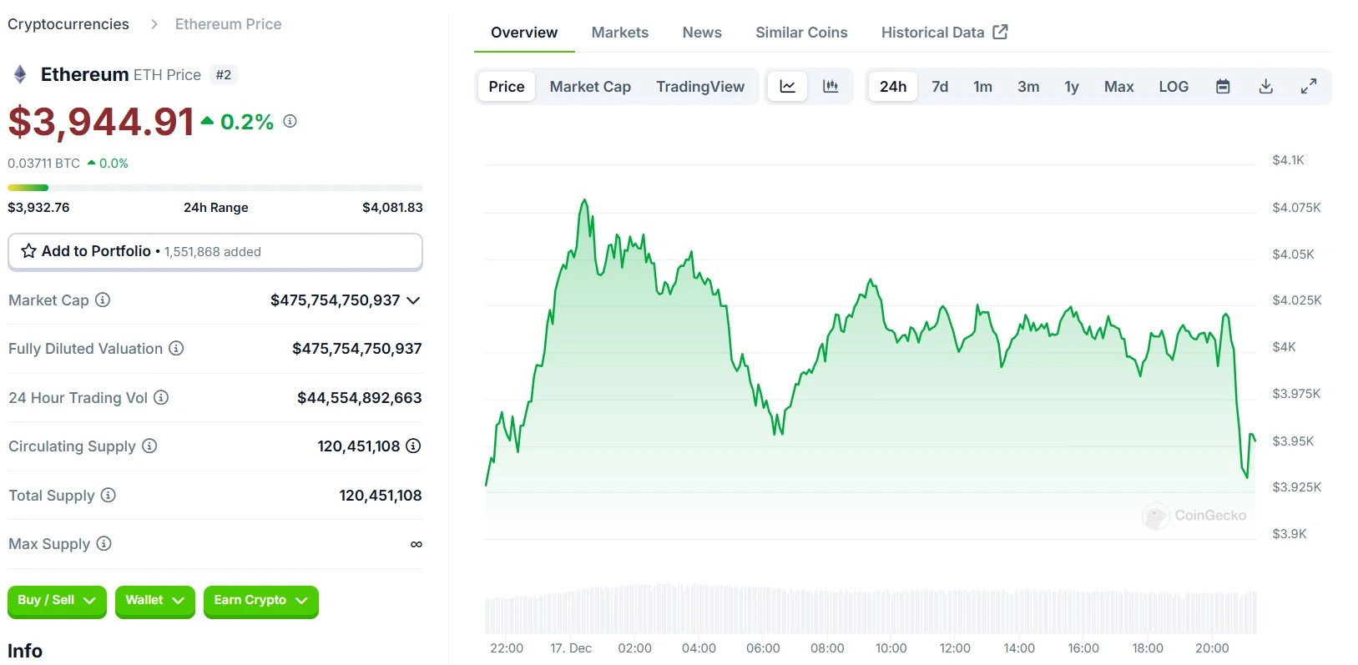Open the Buy / Sell dropdown
Viewport: 1358px width, 665px height.
(57, 601)
